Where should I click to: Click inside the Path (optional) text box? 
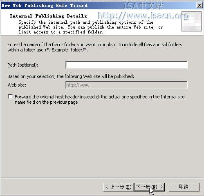[126, 65]
